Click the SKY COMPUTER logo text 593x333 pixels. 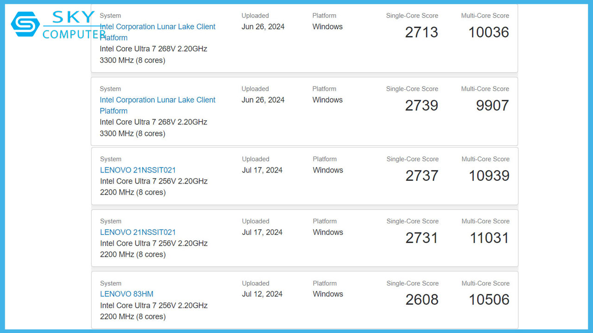pos(74,25)
